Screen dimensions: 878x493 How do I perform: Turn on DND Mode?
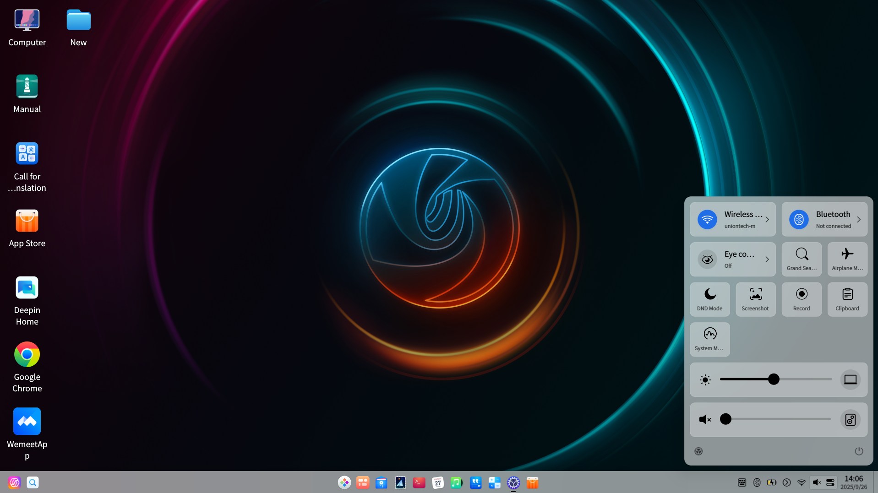(x=709, y=299)
